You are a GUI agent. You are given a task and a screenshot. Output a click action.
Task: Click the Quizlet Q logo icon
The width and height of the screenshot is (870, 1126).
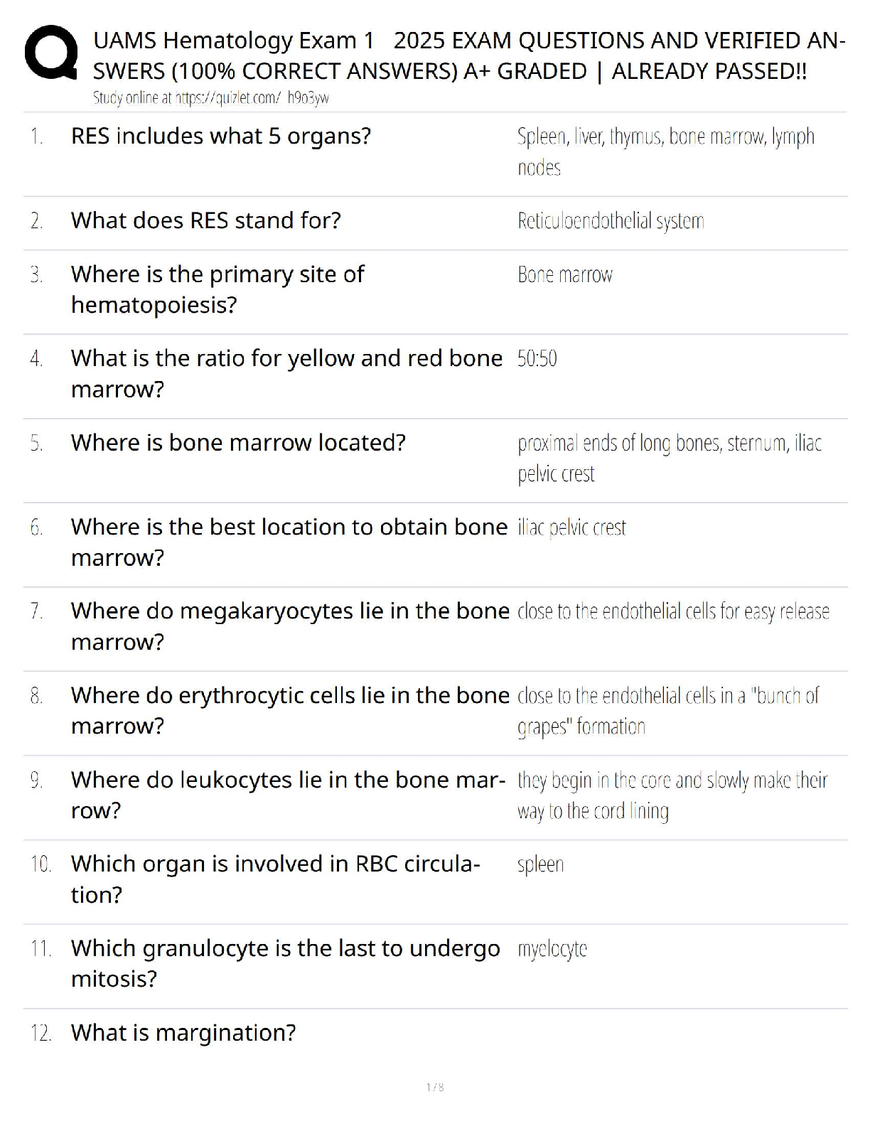51,53
